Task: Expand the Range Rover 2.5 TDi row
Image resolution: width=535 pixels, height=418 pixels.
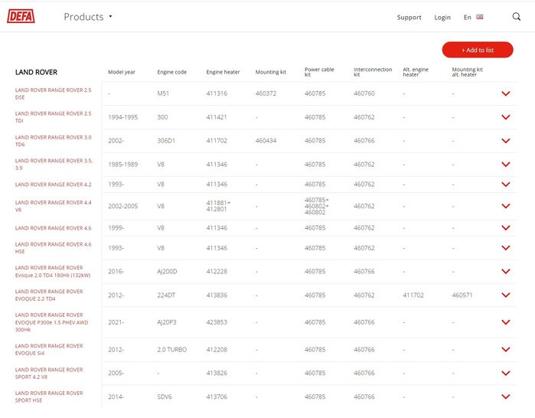Action: pyautogui.click(x=506, y=117)
